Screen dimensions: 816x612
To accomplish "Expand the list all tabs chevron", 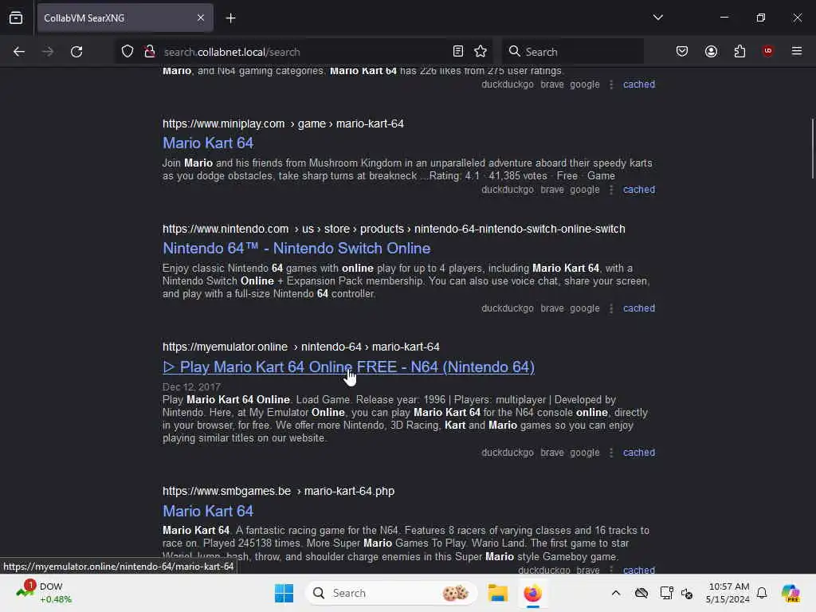I will [x=657, y=18].
